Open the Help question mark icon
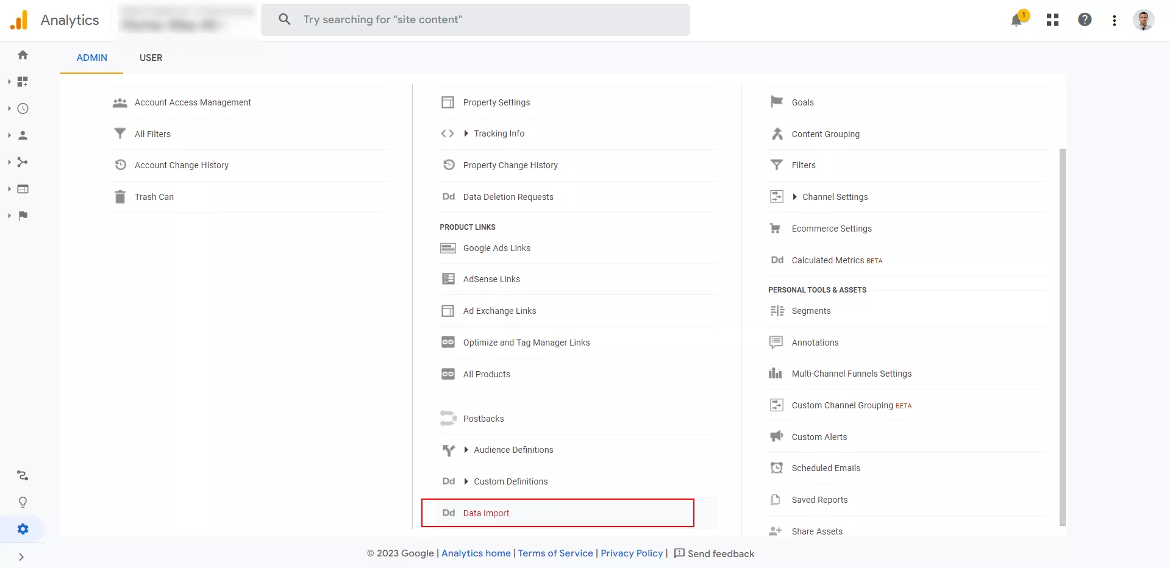The height and width of the screenshot is (568, 1170). 1085,20
